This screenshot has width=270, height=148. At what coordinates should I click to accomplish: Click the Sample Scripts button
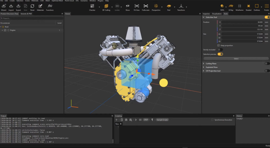tap(162, 120)
